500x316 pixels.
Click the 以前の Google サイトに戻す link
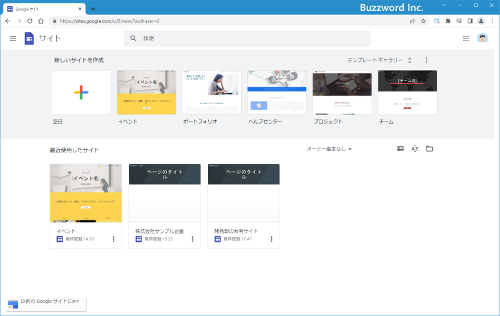click(46, 302)
